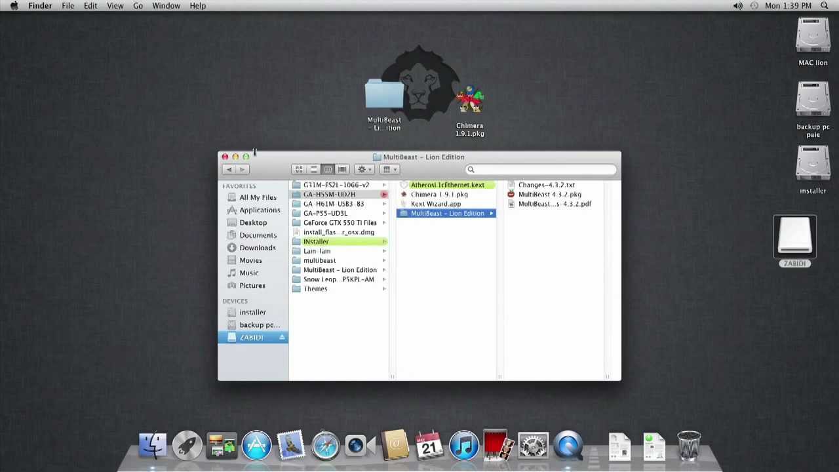Expand G31M-ES2L-1066-v2 folder arrow
Image resolution: width=839 pixels, height=472 pixels.
tap(384, 185)
